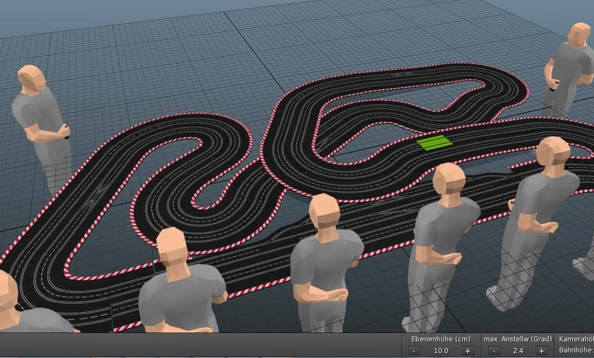Decrease Ebenenhöhe with the minus button
The height and width of the screenshot is (358, 594).
click(414, 351)
